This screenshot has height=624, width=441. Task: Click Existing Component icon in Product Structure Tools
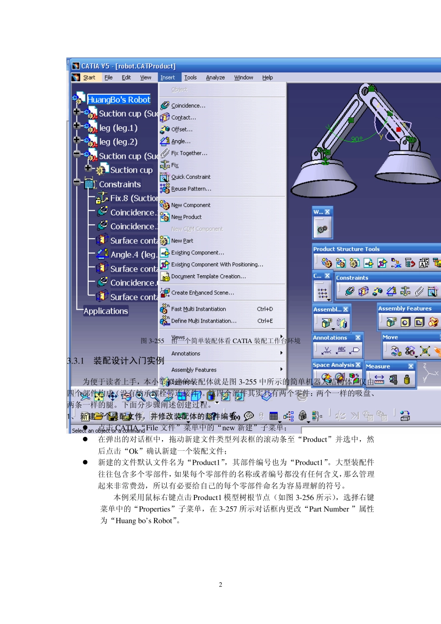pos(369,263)
